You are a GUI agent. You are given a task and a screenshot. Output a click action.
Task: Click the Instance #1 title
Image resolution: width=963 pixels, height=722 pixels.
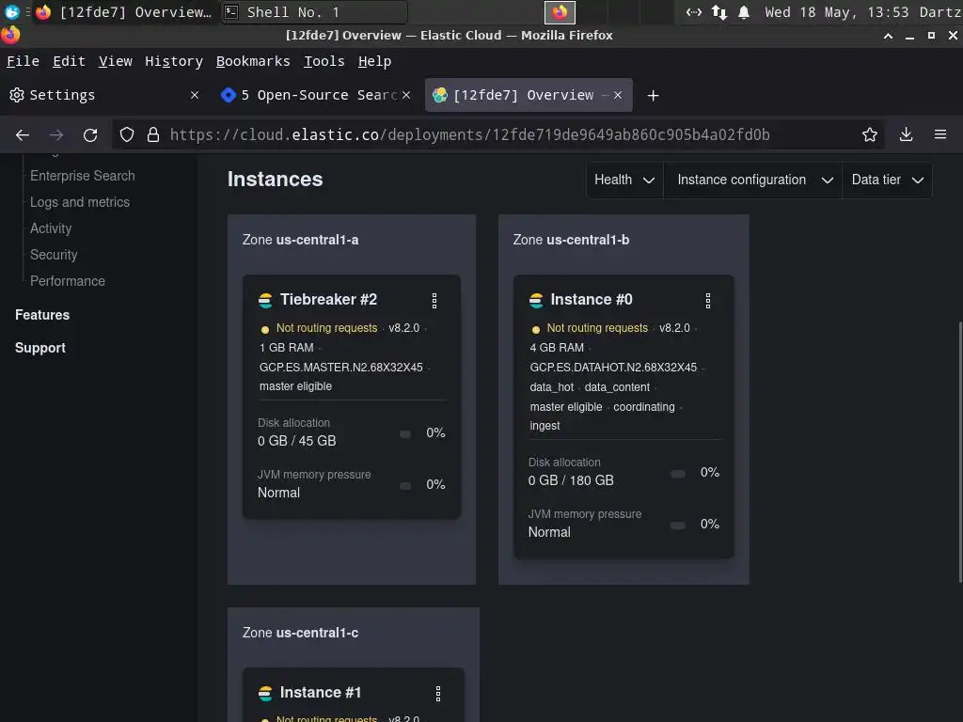(x=321, y=693)
